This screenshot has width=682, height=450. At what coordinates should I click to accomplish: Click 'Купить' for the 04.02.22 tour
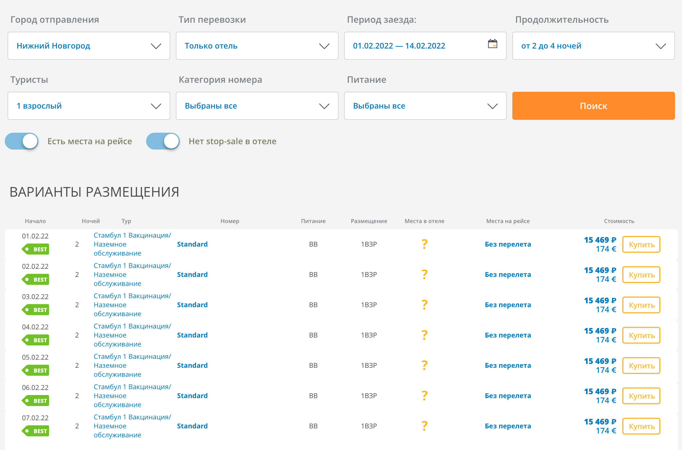coord(641,336)
